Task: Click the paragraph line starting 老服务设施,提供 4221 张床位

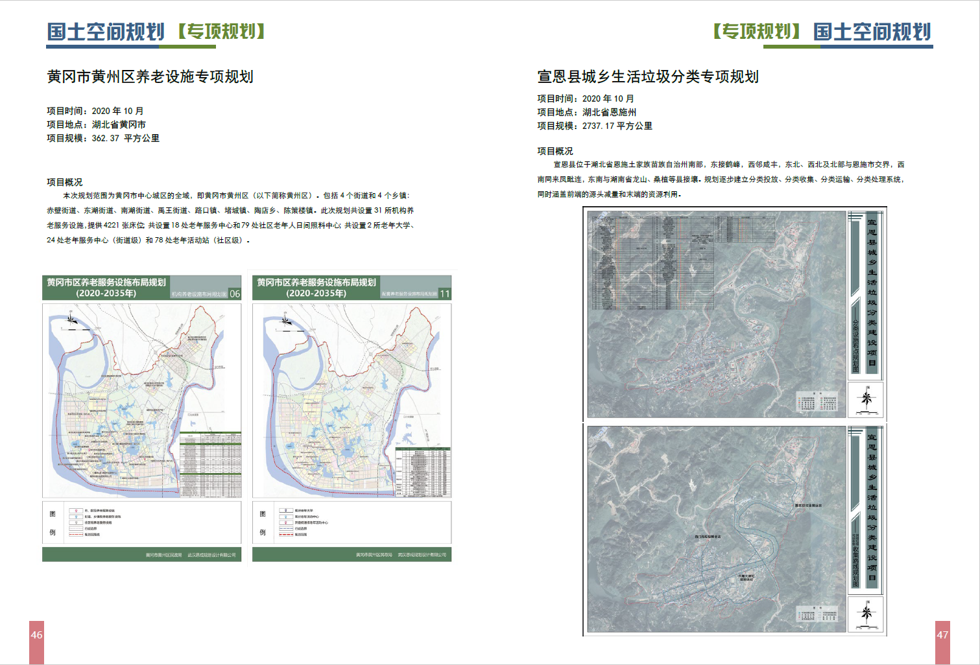Action: pos(230,225)
